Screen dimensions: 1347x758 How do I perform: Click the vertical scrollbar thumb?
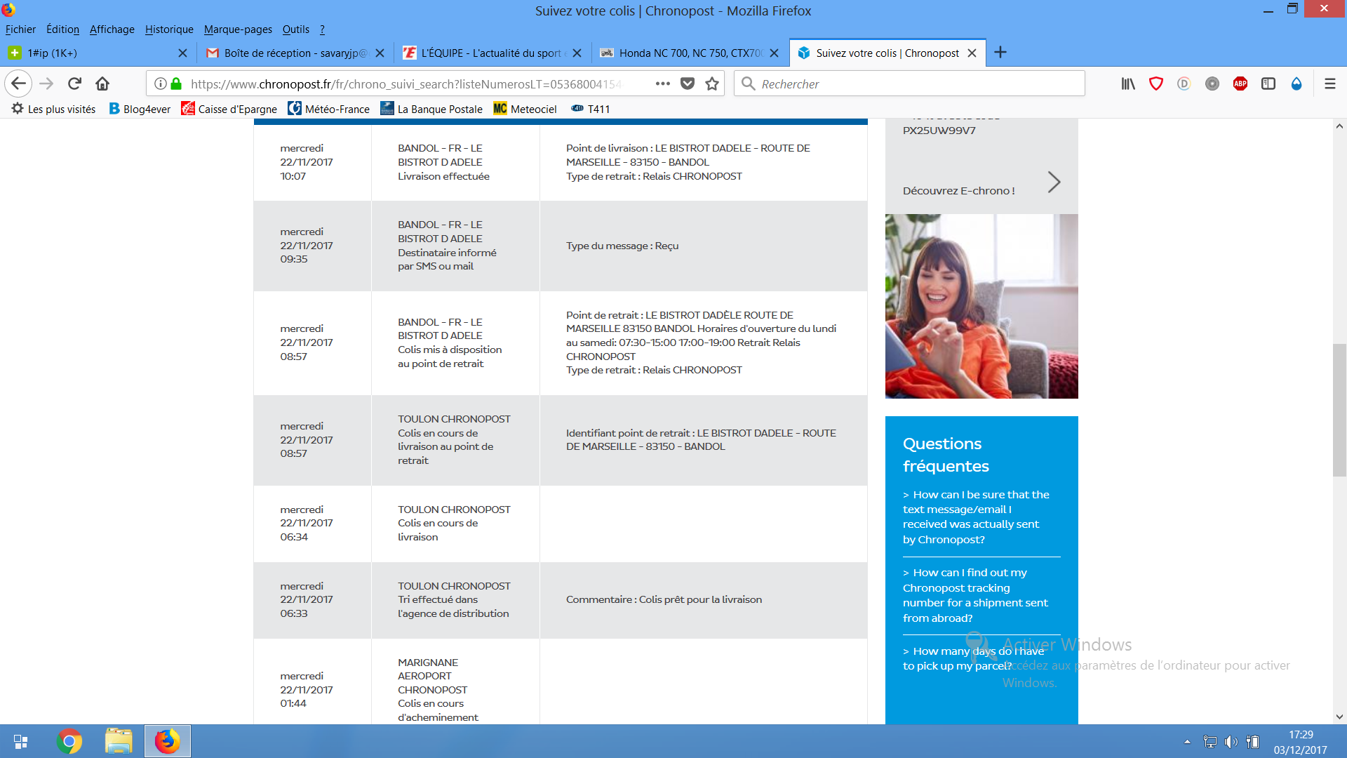point(1339,411)
